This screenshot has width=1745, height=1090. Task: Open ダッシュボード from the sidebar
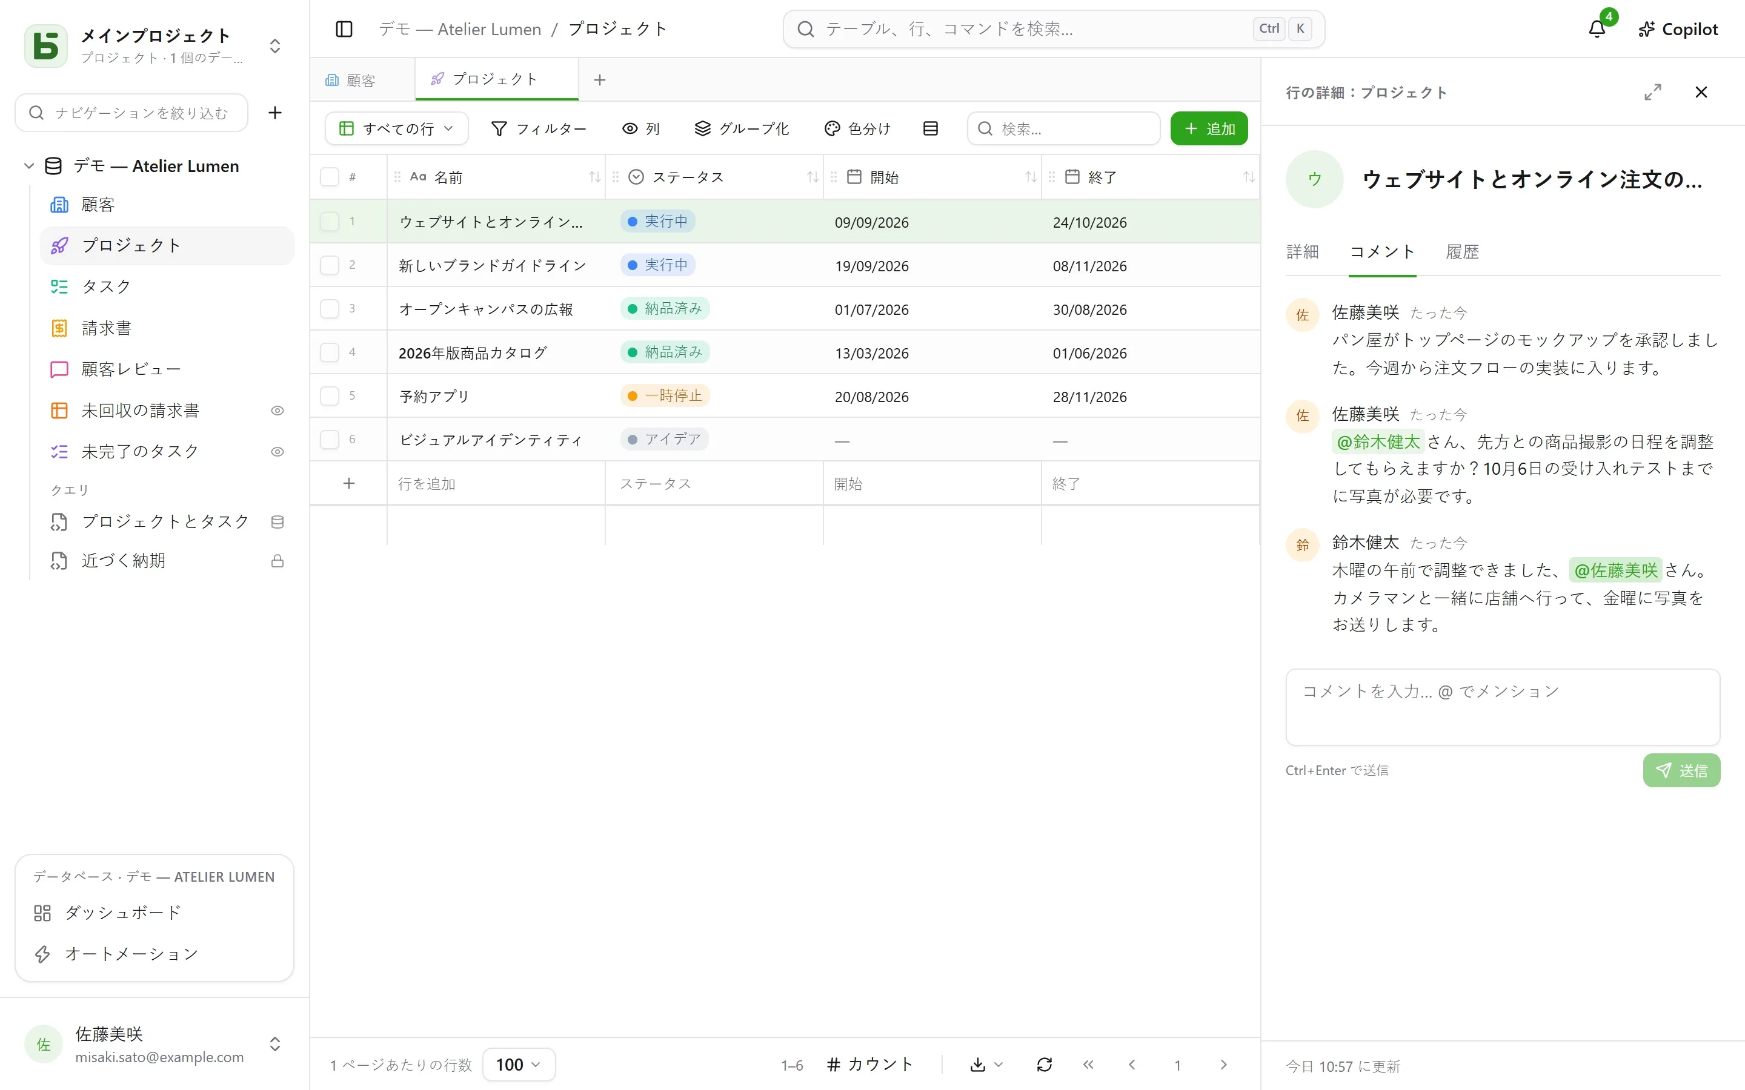(155, 913)
